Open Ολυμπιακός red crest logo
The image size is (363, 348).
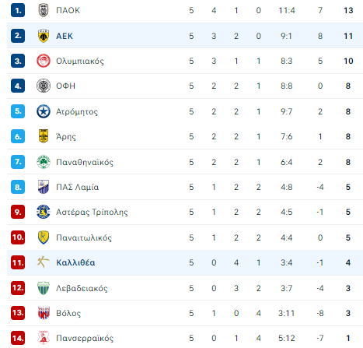(x=44, y=61)
